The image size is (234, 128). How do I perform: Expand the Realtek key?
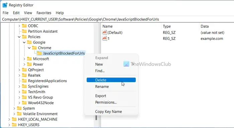[x=19, y=75]
